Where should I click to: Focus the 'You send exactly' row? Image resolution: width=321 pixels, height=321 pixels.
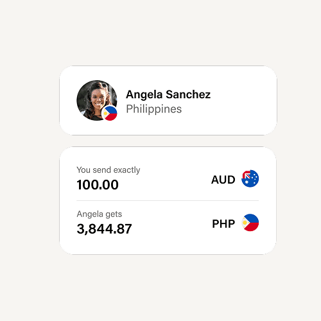[168, 178]
